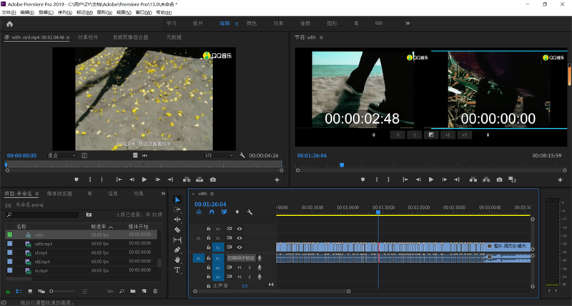Open the 序列(S) menu
The height and width of the screenshot is (306, 572).
[64, 12]
